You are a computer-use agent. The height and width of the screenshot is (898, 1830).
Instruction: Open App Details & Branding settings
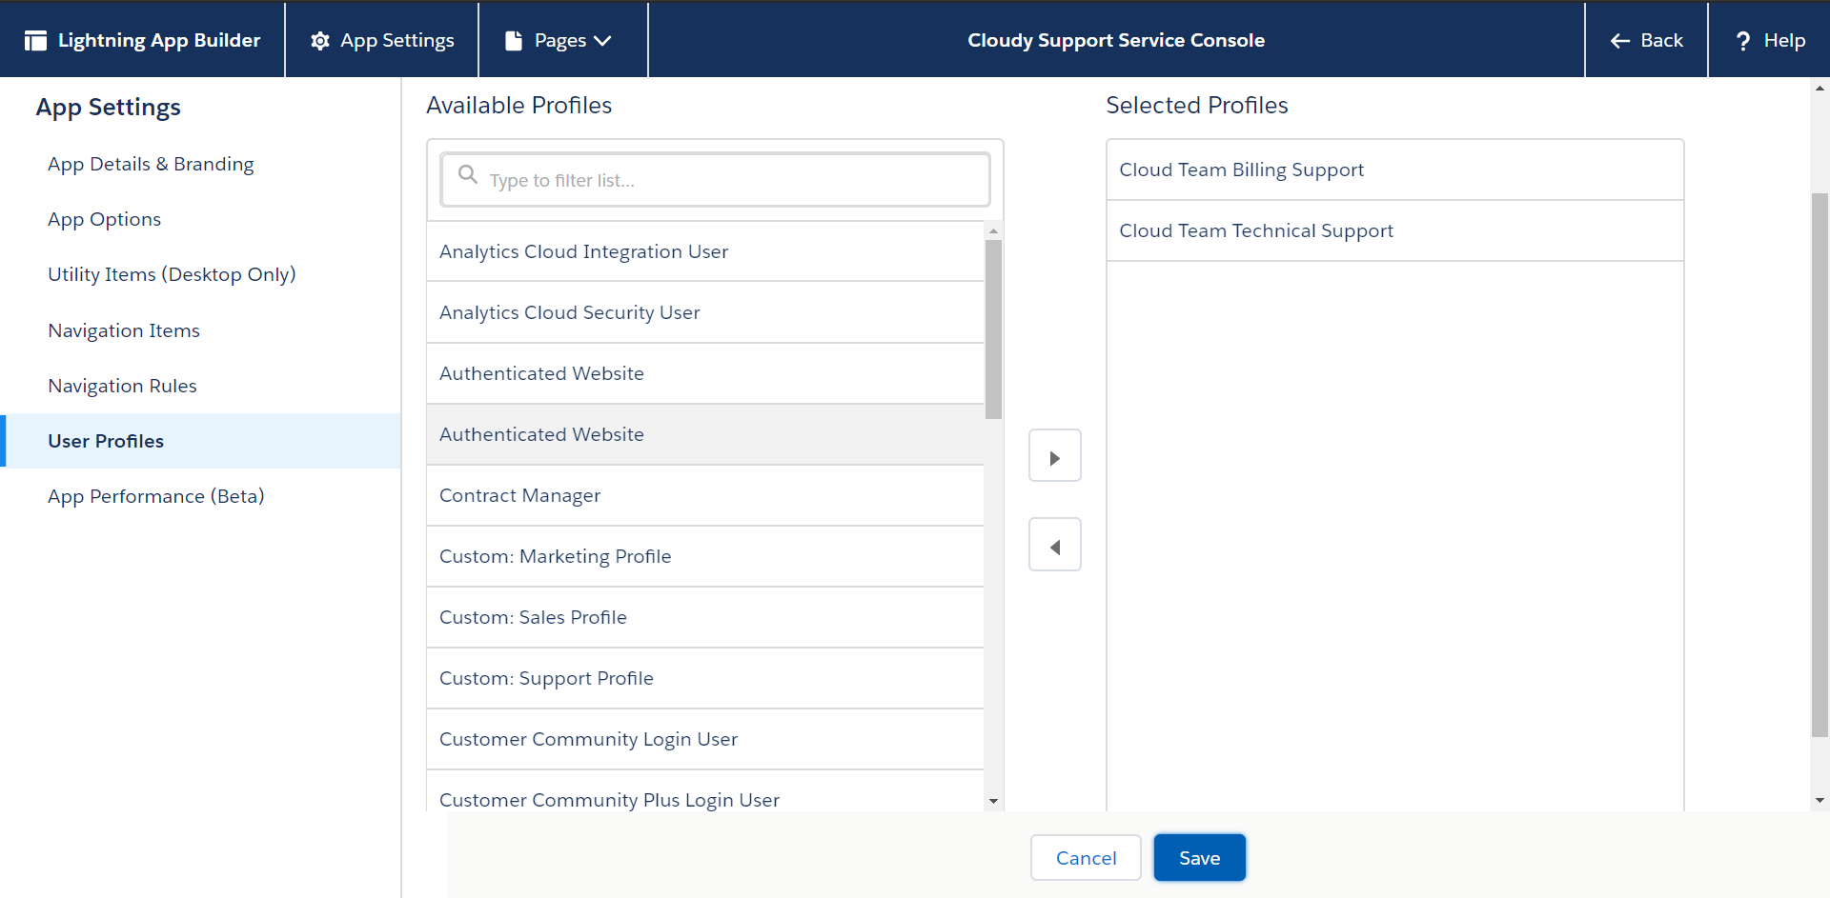pos(151,164)
